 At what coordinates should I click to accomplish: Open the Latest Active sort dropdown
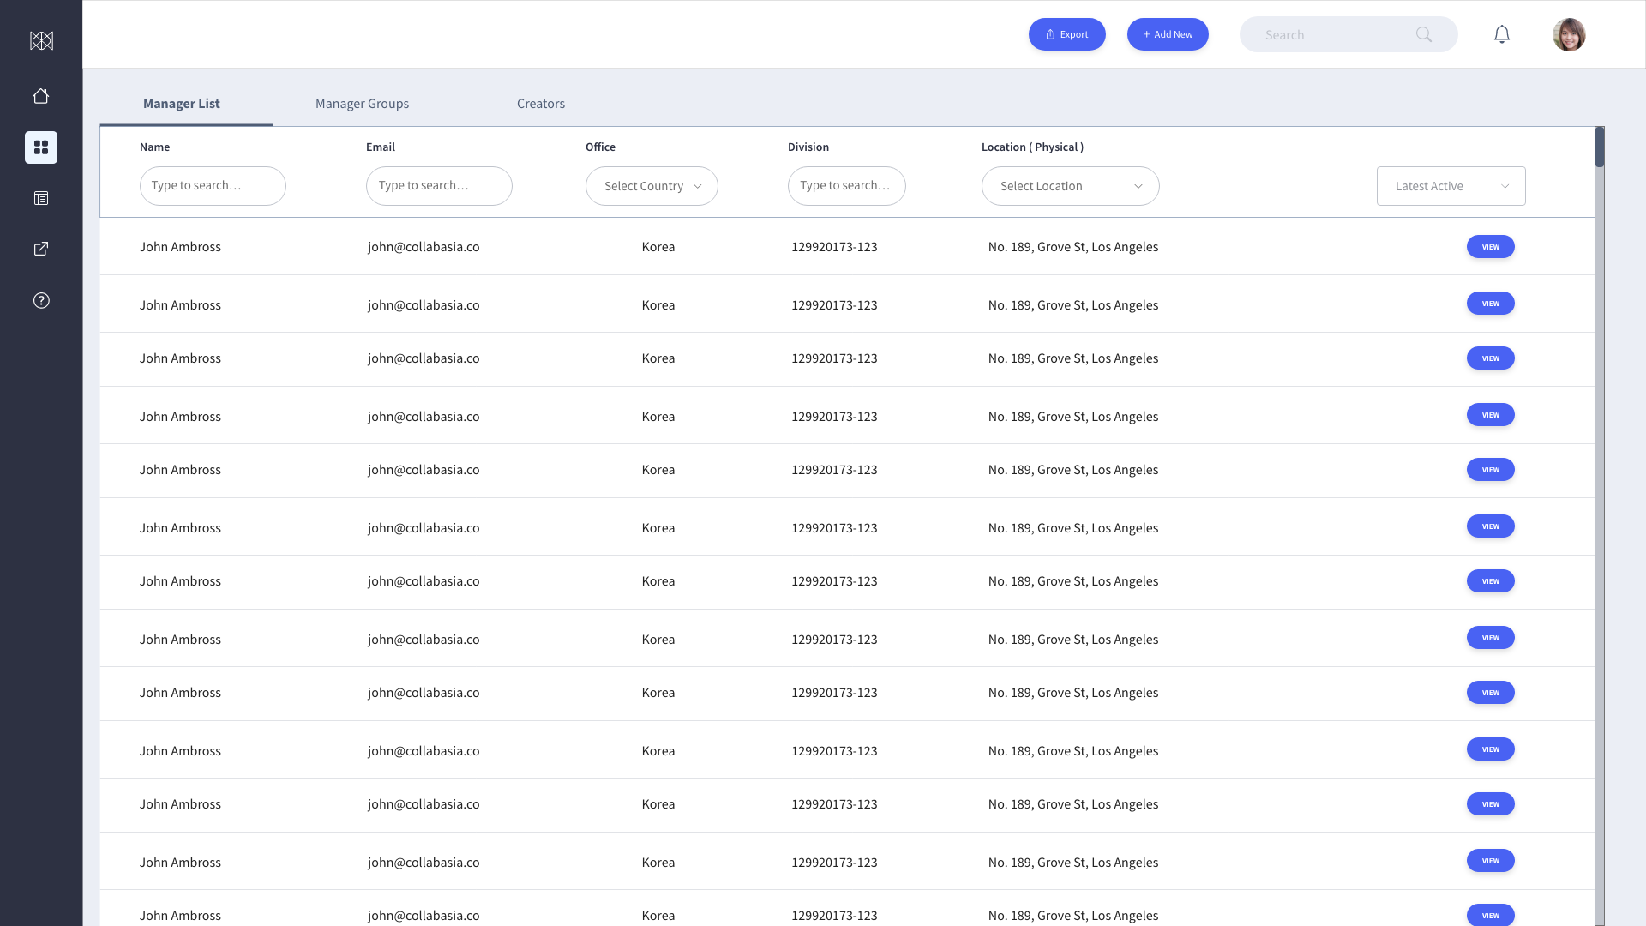(1451, 186)
